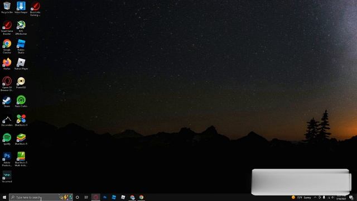Open the Sunny weather widget on the taskbar
Image resolution: width=357 pixels, height=201 pixels.
[x=301, y=197]
